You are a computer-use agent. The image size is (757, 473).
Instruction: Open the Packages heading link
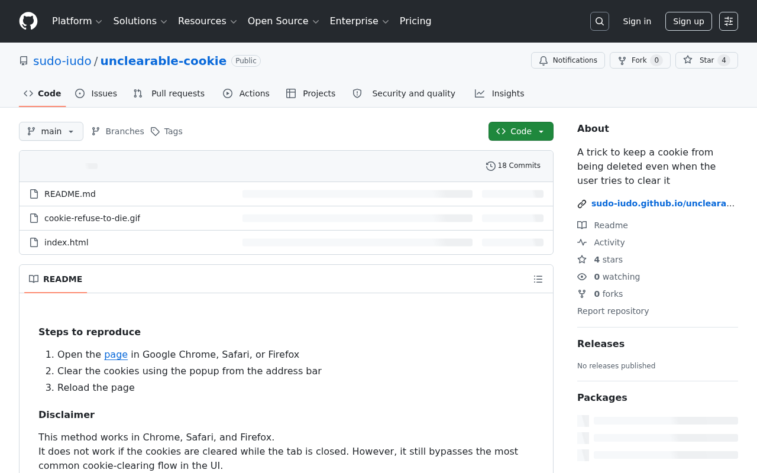click(x=602, y=398)
